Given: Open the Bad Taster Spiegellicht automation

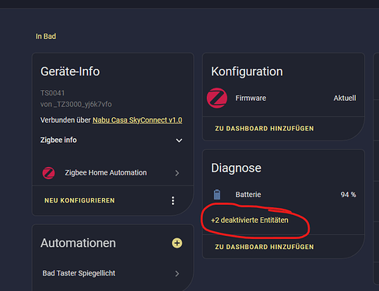Looking at the screenshot, I should 111,273.
